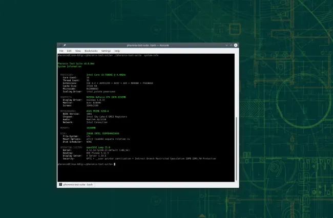This screenshot has height=218, width=333.
Task: Click the 'Display Server:' label
Action: (72, 156)
